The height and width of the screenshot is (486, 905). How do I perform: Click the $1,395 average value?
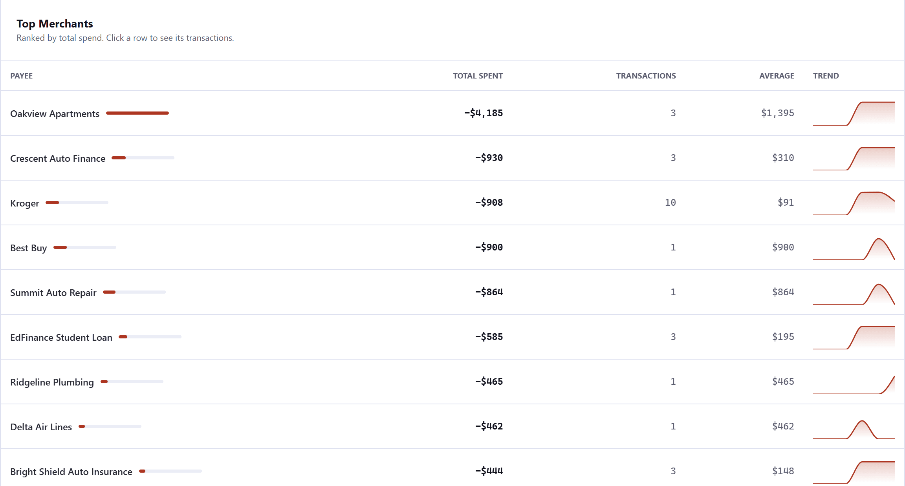[x=778, y=113]
